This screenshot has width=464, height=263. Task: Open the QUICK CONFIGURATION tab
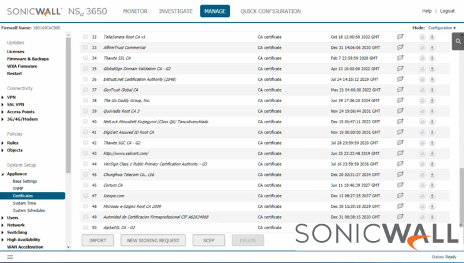270,11
